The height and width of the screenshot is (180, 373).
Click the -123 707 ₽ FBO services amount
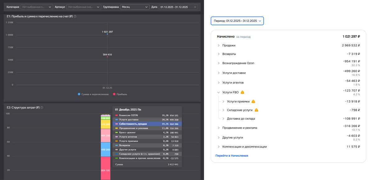(x=351, y=90)
